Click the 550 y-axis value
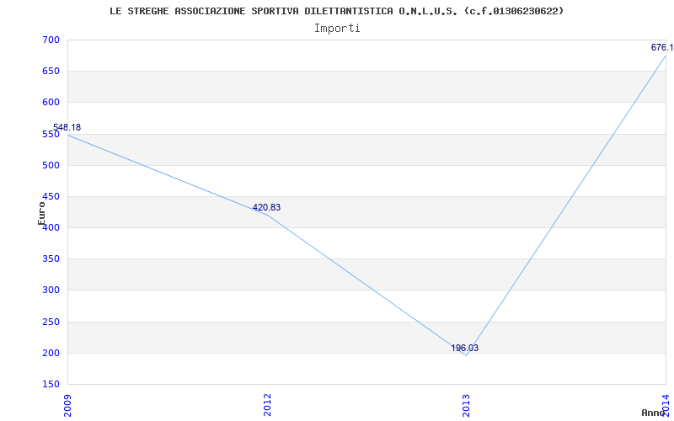674x421 pixels. pos(51,134)
